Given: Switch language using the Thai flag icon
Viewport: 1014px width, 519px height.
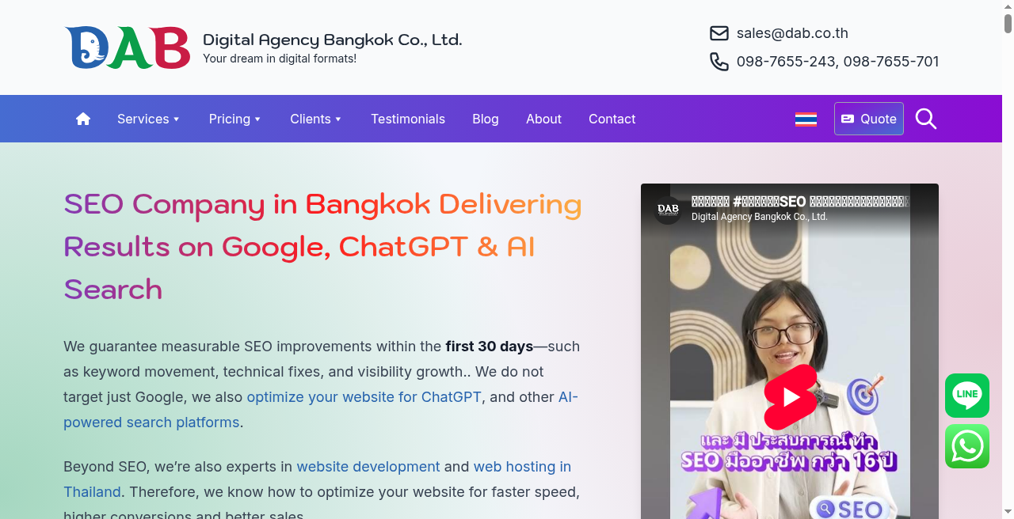Looking at the screenshot, I should tap(806, 119).
